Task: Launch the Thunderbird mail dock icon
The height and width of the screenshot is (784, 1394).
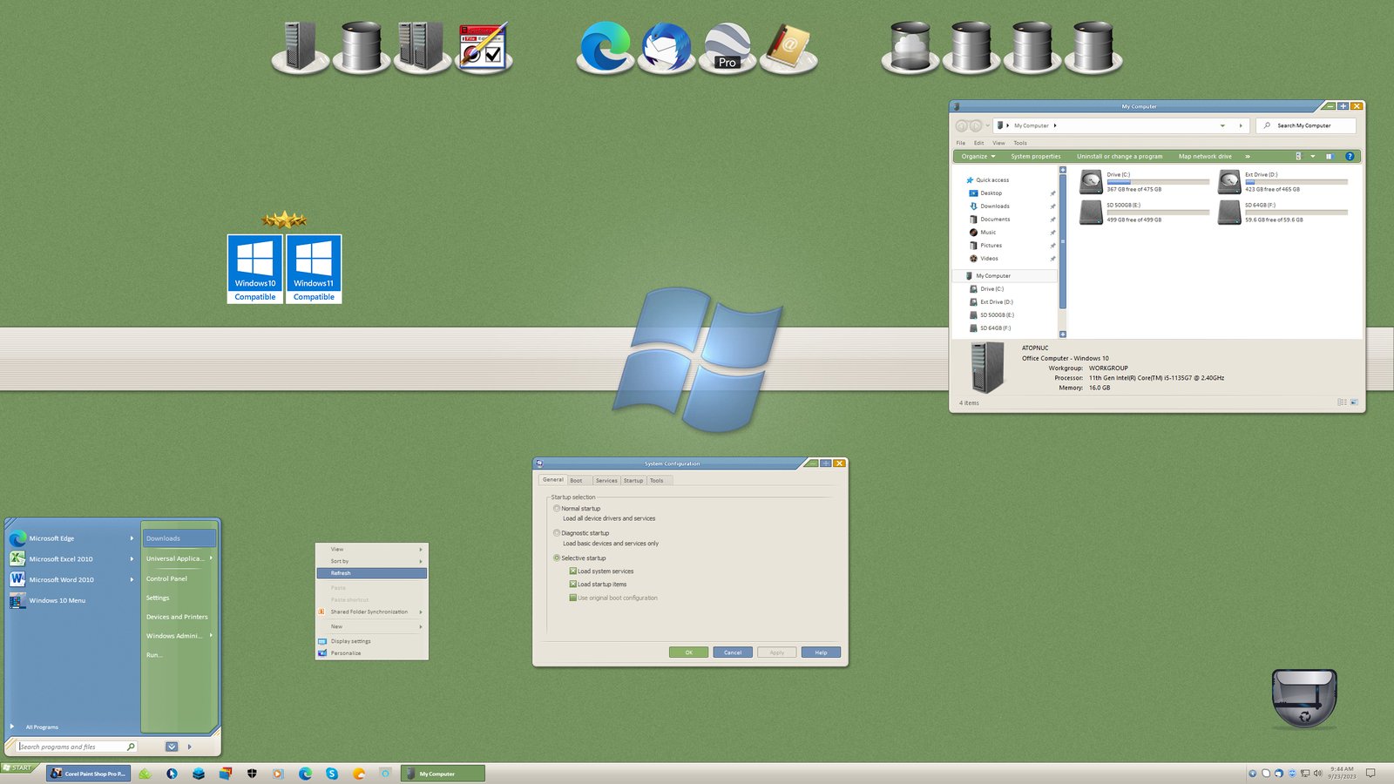Action: (x=667, y=47)
